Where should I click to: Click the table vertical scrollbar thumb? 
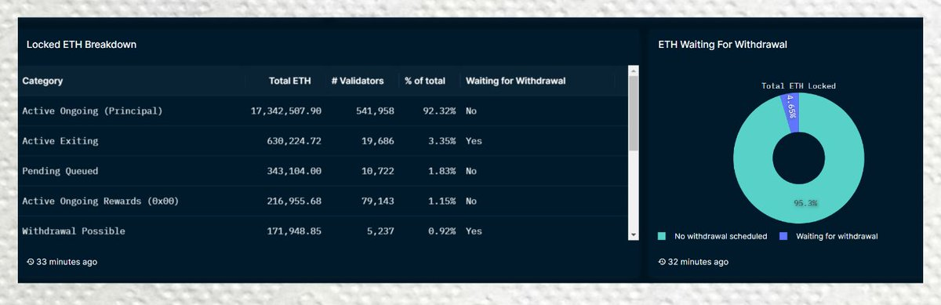click(633, 113)
